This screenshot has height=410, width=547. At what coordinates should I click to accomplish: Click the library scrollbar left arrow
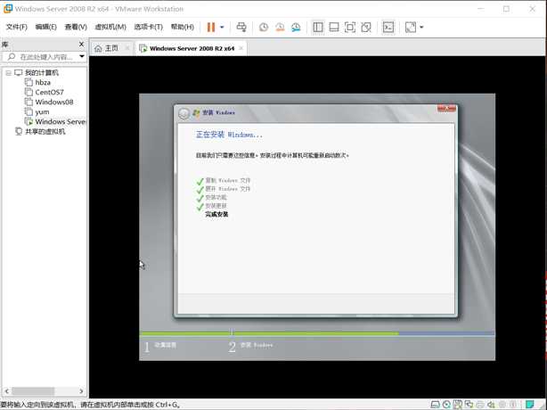point(6,390)
